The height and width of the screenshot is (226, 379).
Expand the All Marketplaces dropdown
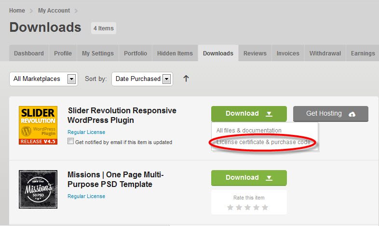click(43, 79)
